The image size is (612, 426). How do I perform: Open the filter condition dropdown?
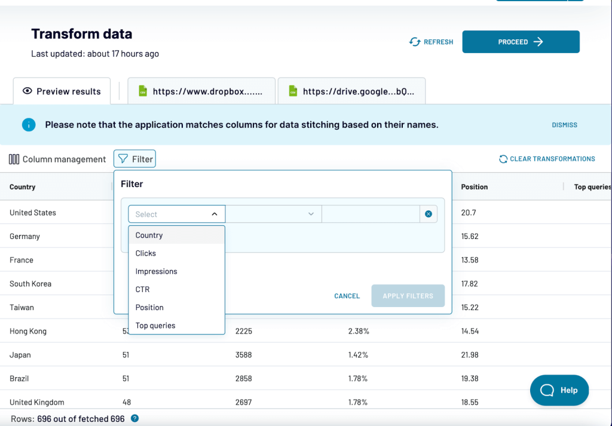tap(274, 214)
